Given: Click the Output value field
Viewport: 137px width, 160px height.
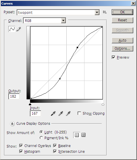Looking at the screenshot, I should (14, 96).
